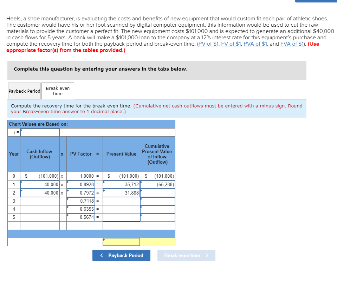Viewport: 337px width, 289px height.
Task: Open the PVA of $1 table link
Action: (x=255, y=44)
